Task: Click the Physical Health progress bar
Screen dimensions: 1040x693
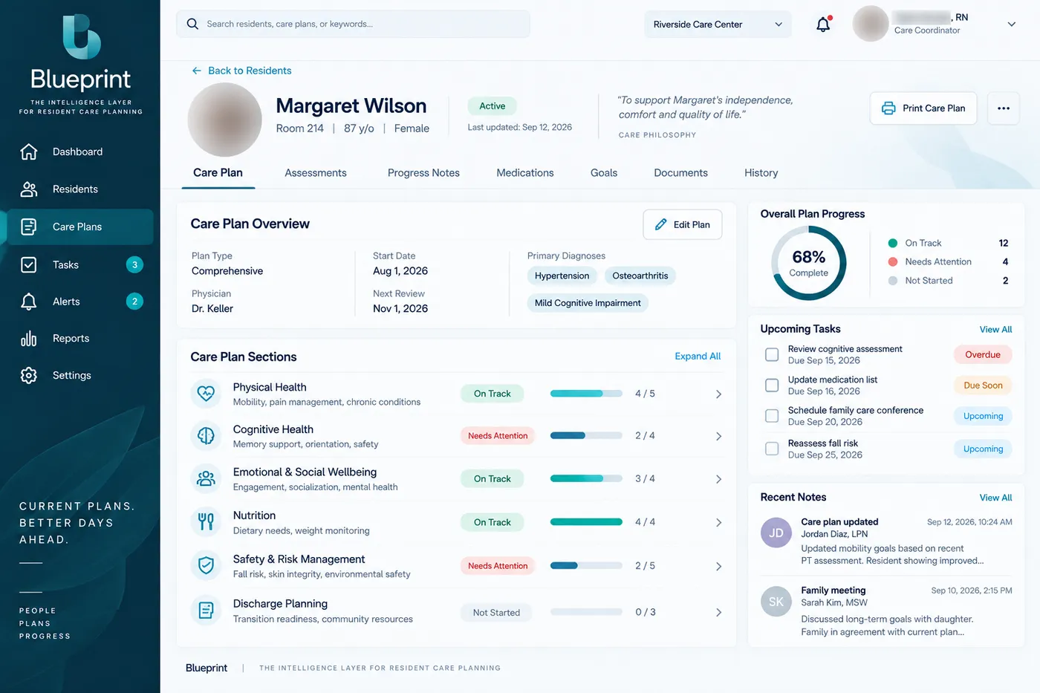Action: pyautogui.click(x=586, y=394)
